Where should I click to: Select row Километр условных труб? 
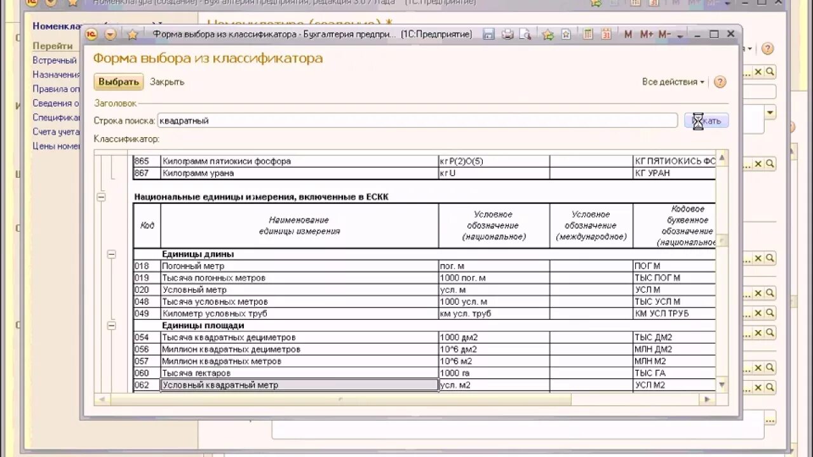pos(424,314)
